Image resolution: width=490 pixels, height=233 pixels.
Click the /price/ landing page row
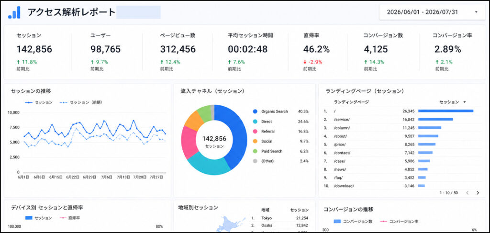point(401,144)
